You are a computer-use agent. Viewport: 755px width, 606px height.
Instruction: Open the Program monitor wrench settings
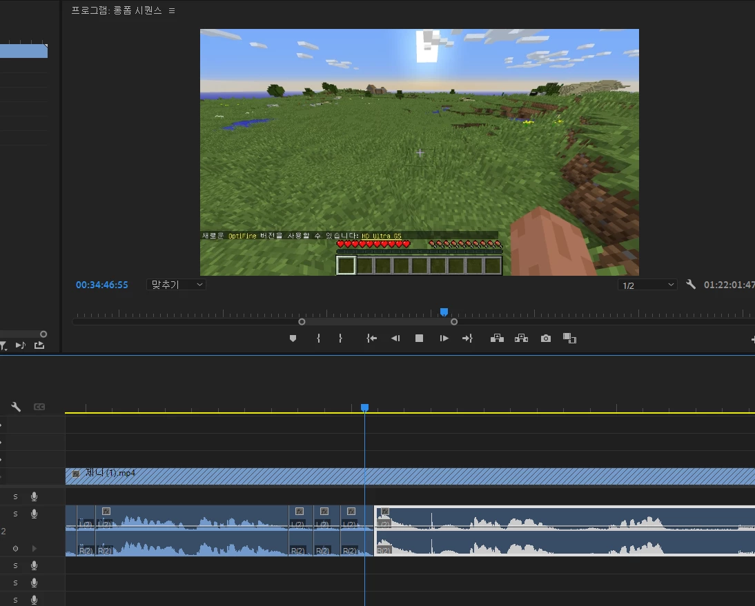point(691,284)
